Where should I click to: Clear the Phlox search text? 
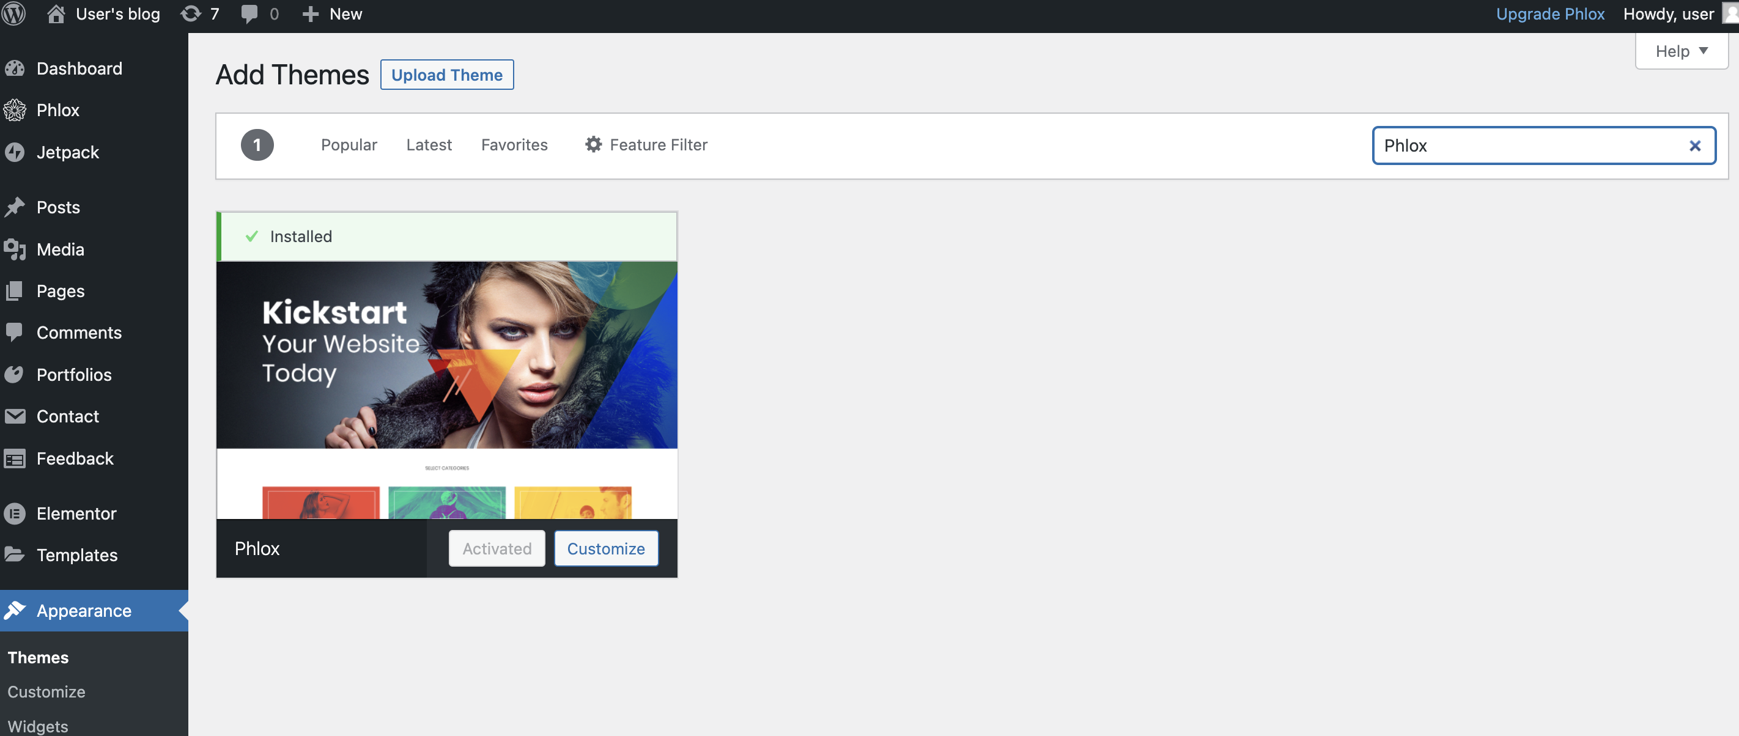(x=1694, y=145)
